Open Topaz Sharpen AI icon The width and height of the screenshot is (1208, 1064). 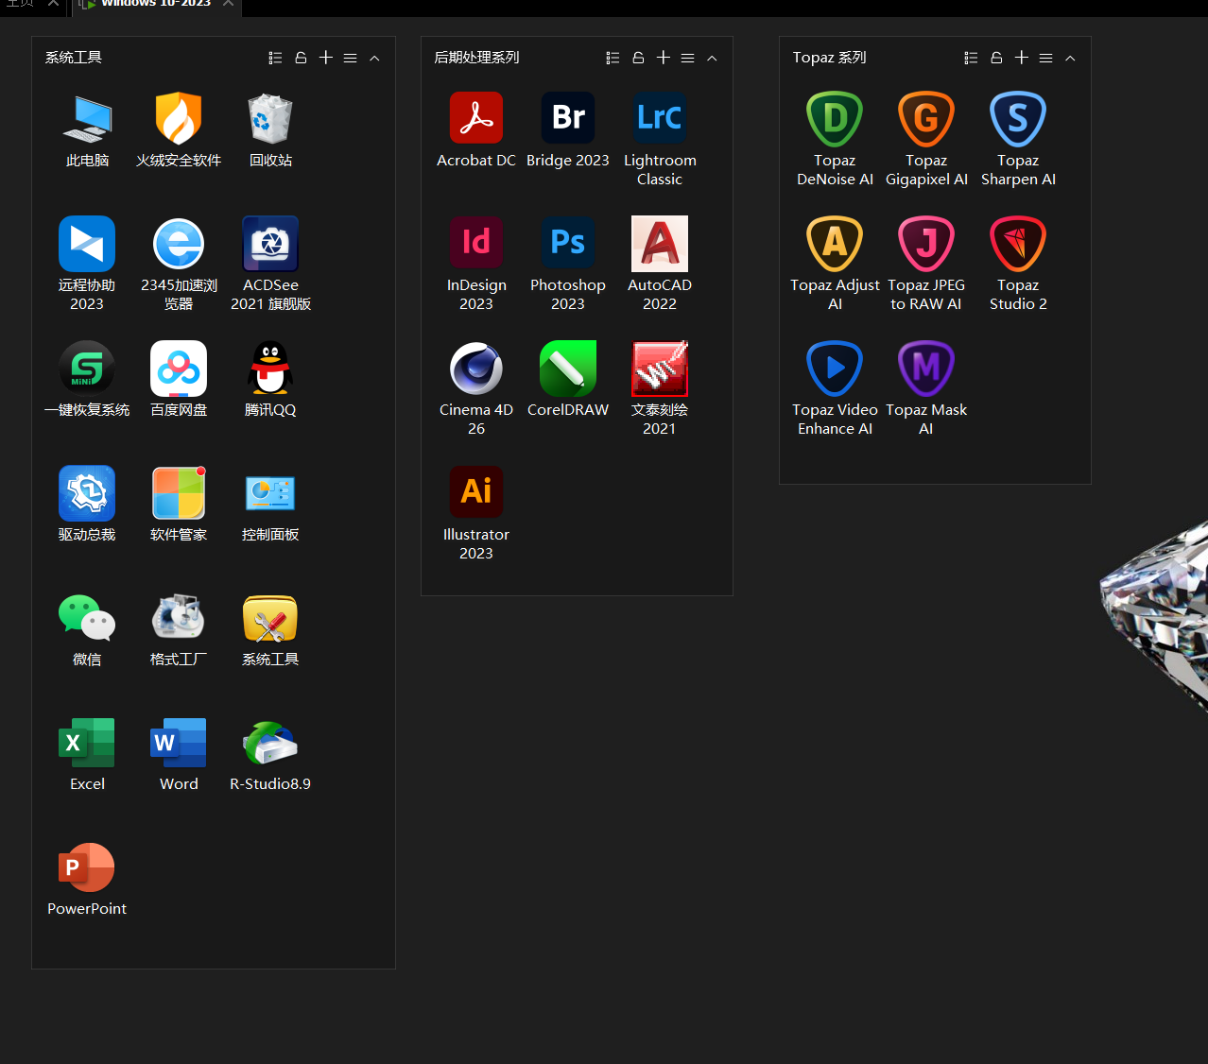point(1018,119)
